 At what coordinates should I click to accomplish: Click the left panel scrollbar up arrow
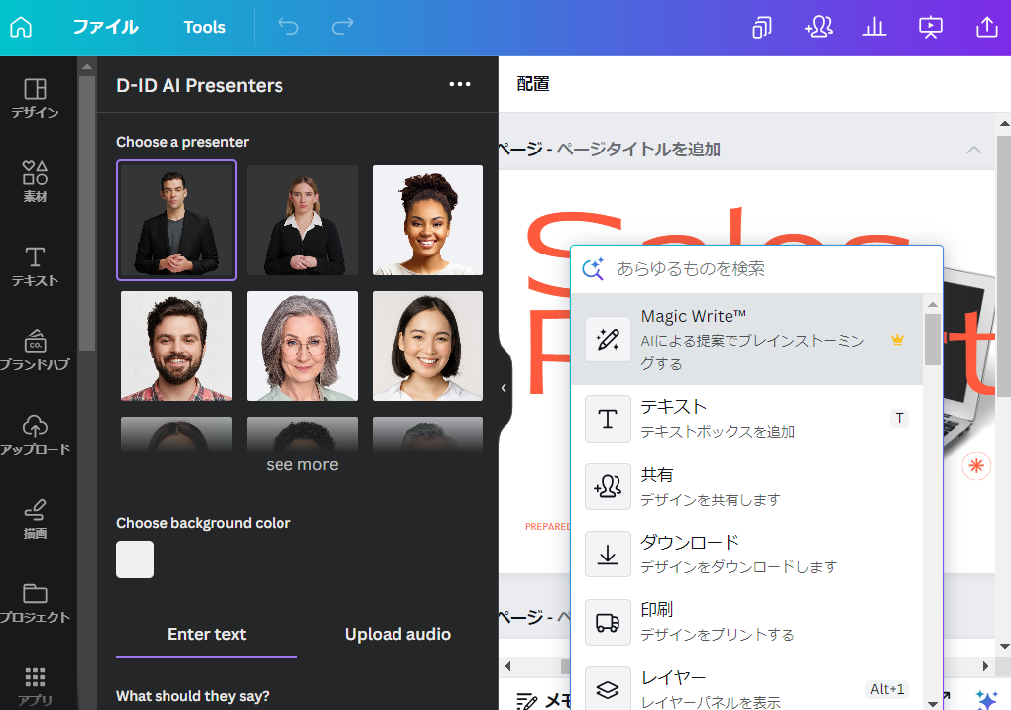[87, 66]
